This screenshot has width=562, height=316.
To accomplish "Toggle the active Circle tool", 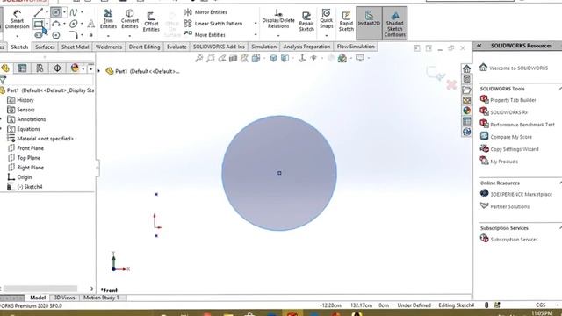I will click(x=56, y=12).
